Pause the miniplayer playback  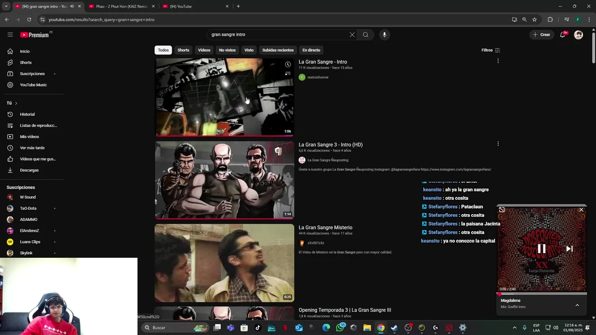[x=542, y=249]
